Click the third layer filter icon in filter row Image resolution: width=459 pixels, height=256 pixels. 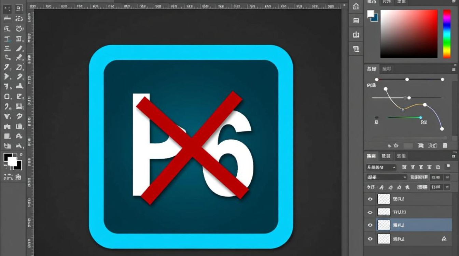click(x=421, y=167)
